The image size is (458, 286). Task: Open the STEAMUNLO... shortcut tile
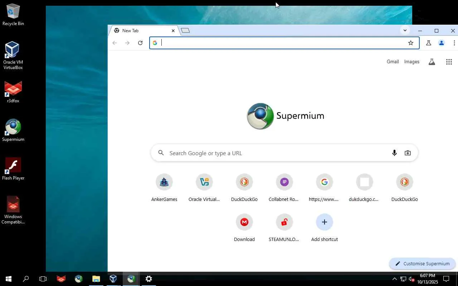pyautogui.click(x=284, y=228)
